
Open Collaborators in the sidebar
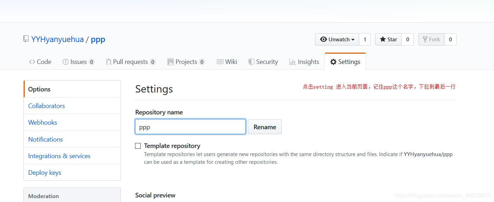(72, 106)
